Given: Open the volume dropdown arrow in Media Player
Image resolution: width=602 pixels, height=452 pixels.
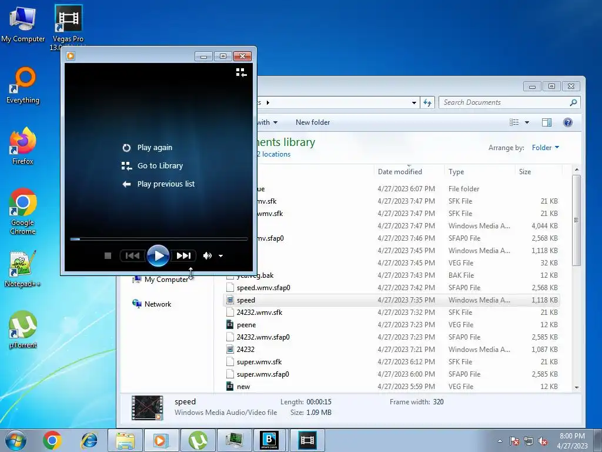Looking at the screenshot, I should (x=221, y=256).
